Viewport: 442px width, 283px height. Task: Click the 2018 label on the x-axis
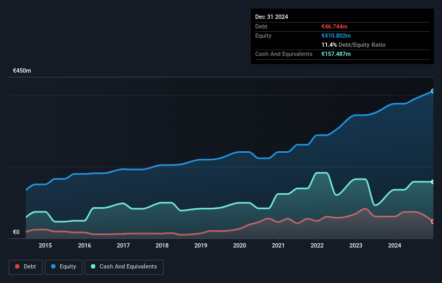162,246
